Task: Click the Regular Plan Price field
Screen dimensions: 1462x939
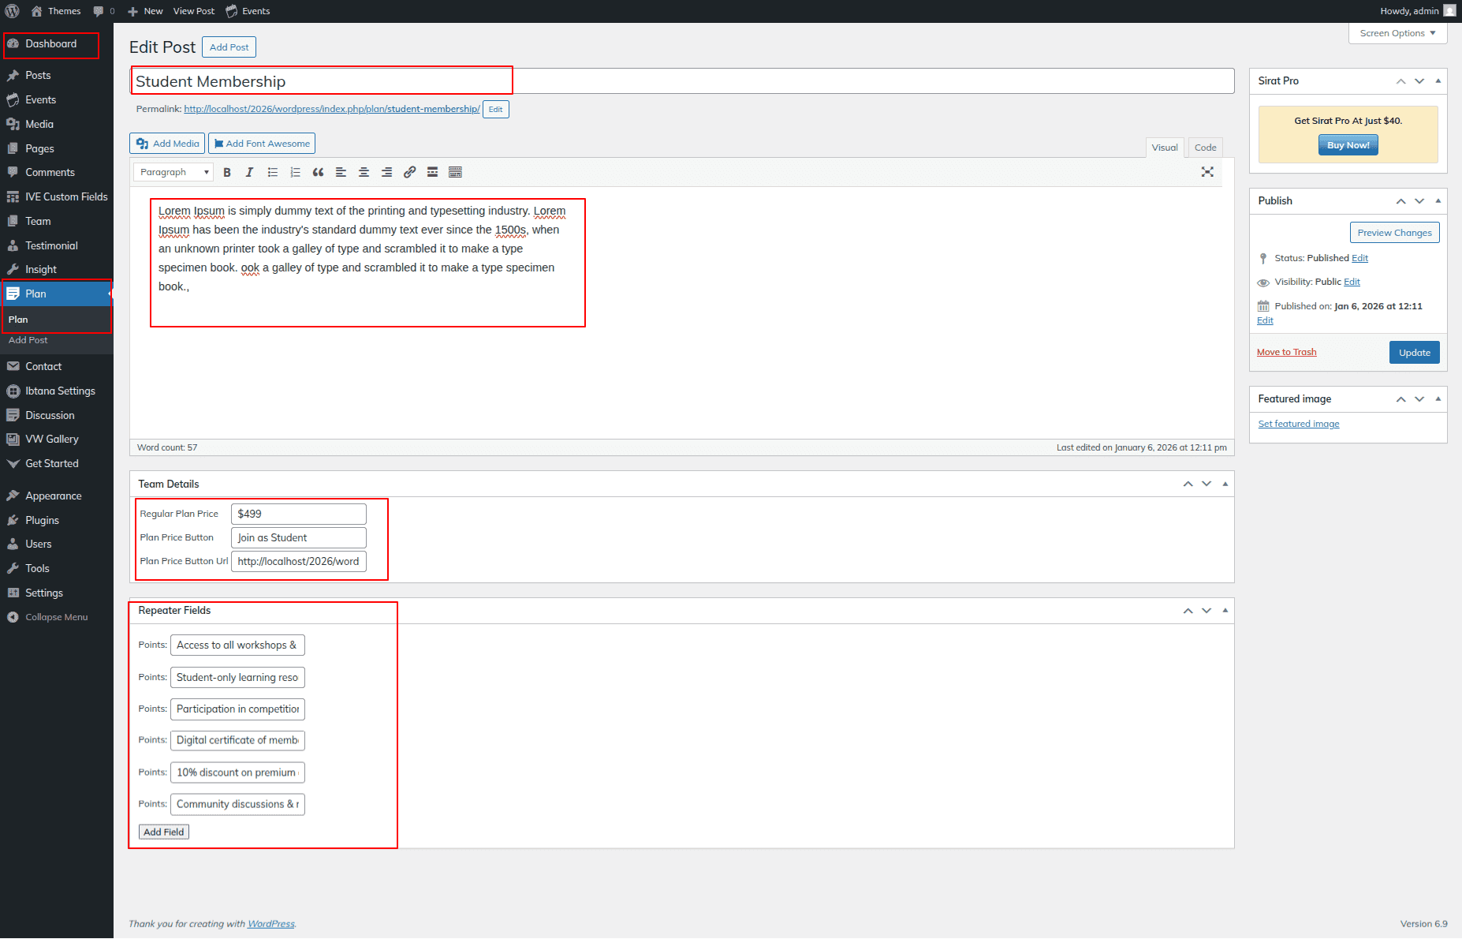Action: pyautogui.click(x=298, y=514)
